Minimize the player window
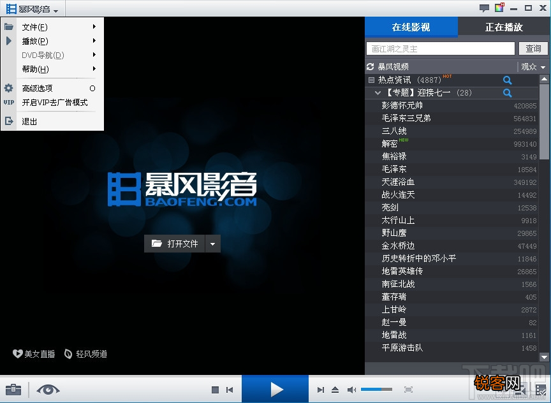 pyautogui.click(x=514, y=8)
